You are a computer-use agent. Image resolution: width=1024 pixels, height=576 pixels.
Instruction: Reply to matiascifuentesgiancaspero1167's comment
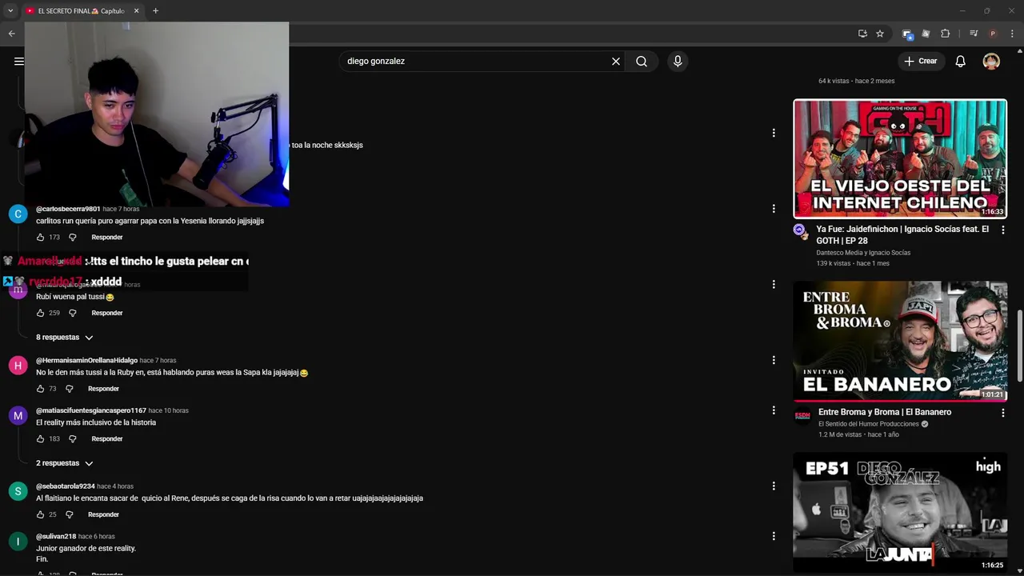(107, 439)
